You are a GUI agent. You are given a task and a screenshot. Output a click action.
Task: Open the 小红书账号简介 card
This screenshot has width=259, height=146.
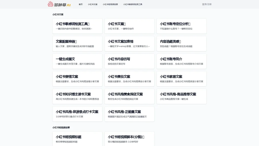coord(182,61)
